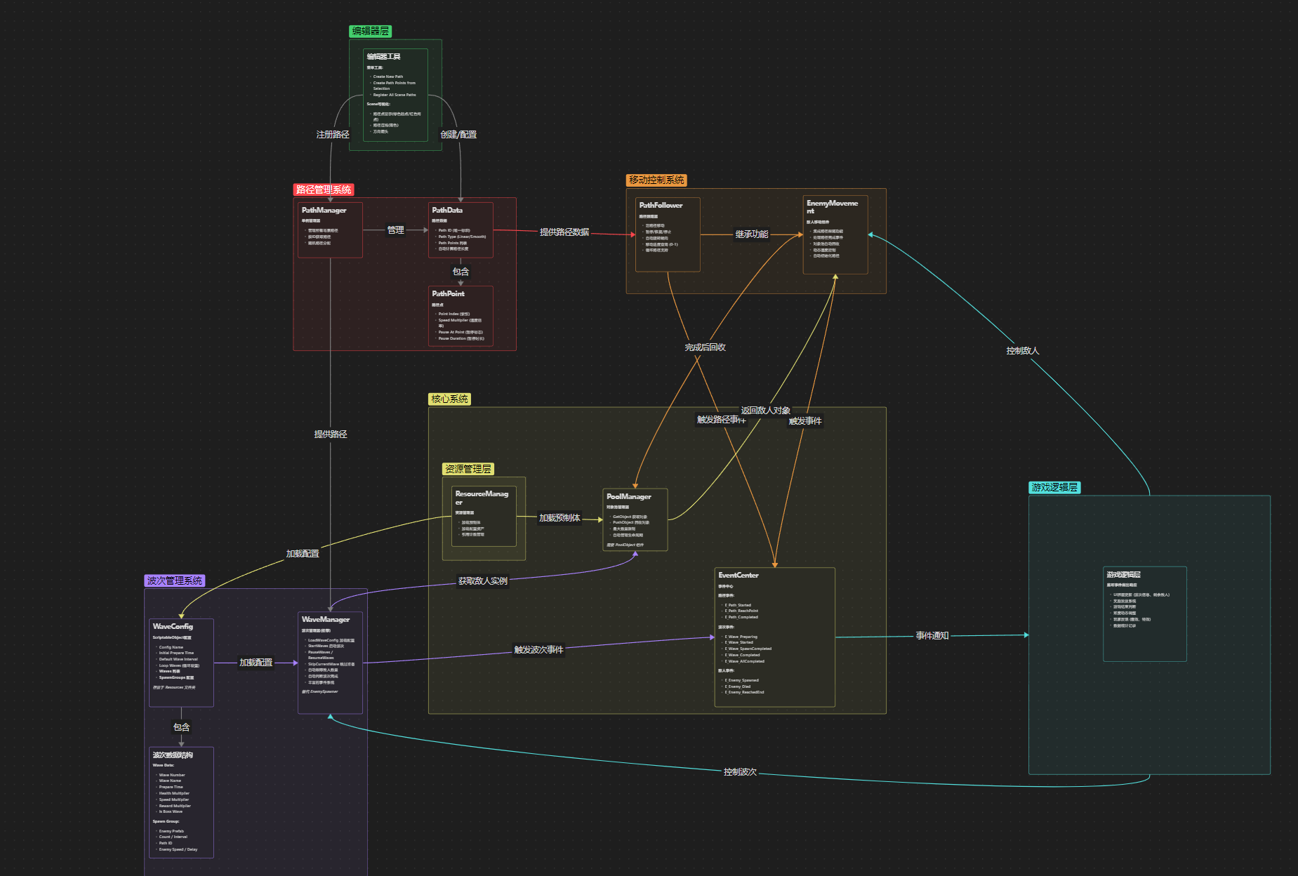
Task: Select the PathManager node title
Action: (x=324, y=210)
